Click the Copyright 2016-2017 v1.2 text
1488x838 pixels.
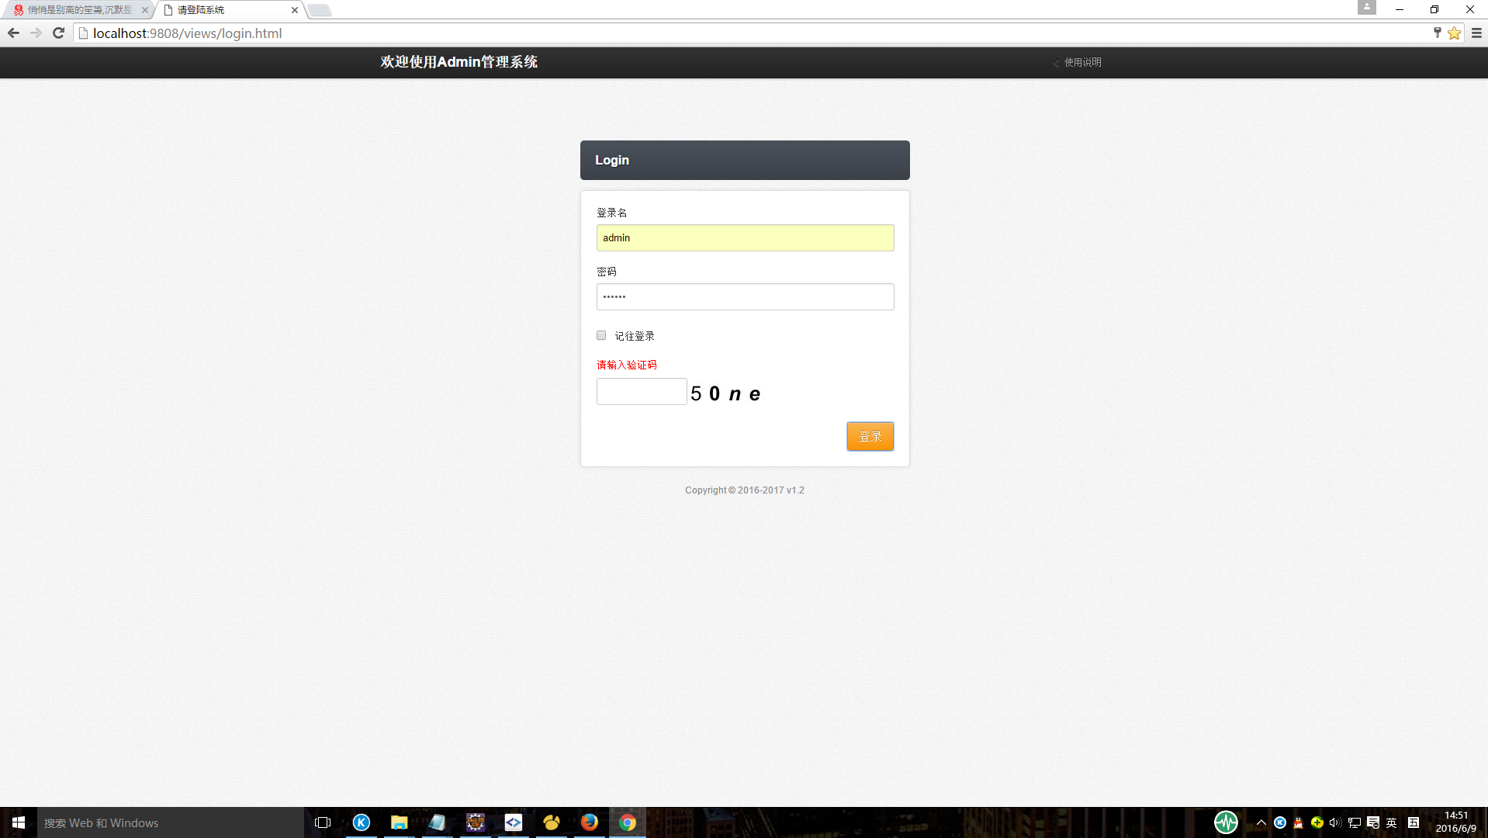pos(744,490)
